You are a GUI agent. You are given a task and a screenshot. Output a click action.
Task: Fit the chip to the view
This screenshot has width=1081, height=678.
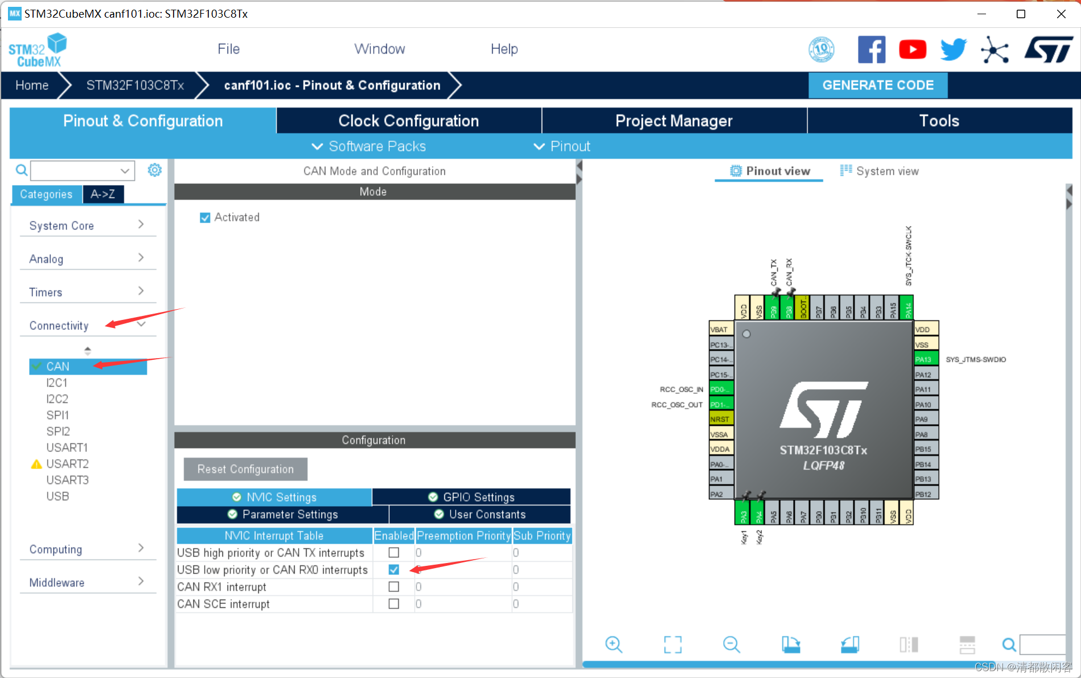pos(673,644)
